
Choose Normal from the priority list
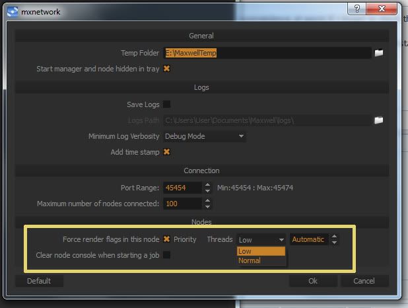(261, 260)
